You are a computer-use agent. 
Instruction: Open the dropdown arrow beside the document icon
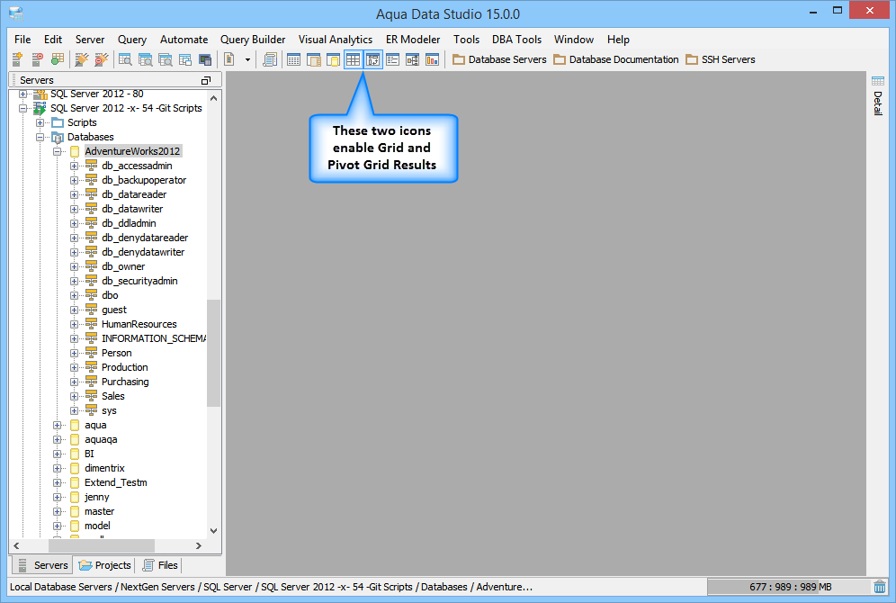[x=247, y=59]
